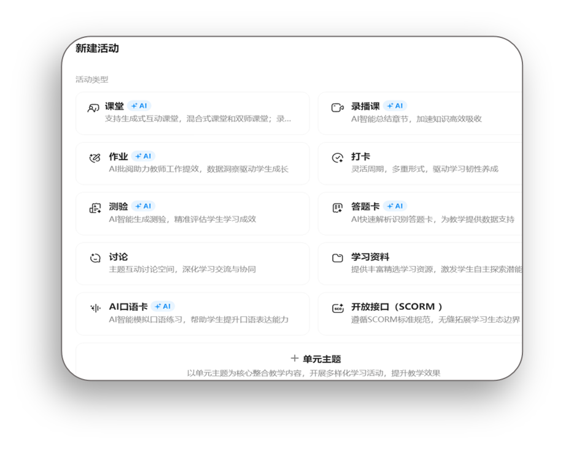Select the 打卡 description text

(424, 169)
